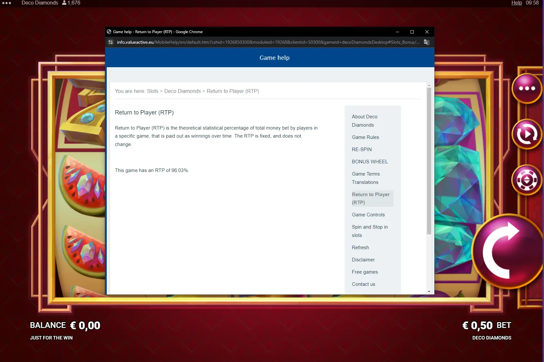544x362 pixels.
Task: Click the scrollbar down arrow in help window
Action: click(429, 292)
